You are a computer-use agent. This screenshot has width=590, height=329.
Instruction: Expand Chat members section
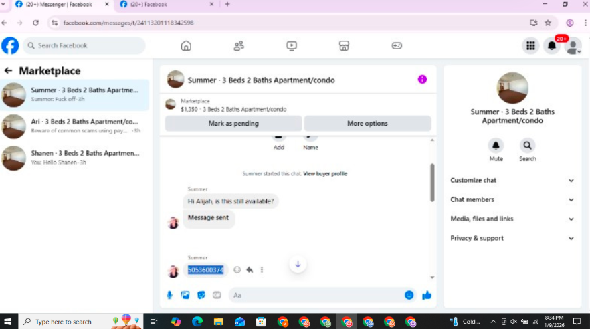(512, 200)
